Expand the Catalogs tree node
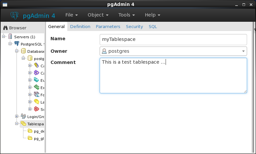256x154 pixels. [x=30, y=73]
